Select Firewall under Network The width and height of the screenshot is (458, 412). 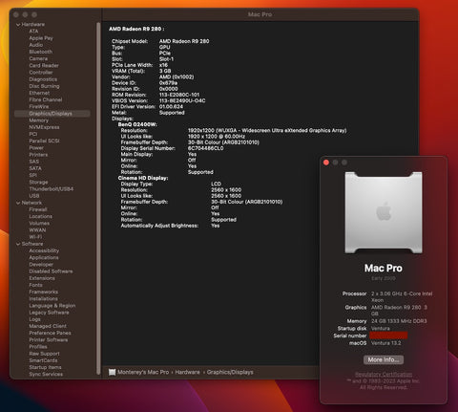(x=38, y=209)
